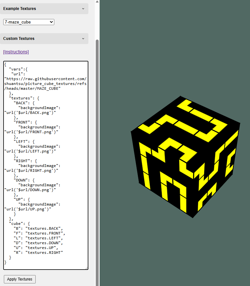Click the "textures.DOWN" line in JSON
250x286 pixels.
click(x=38, y=243)
